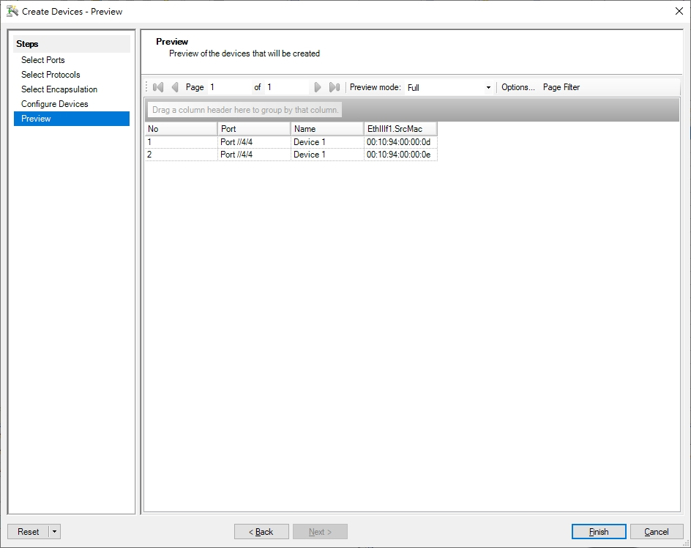Go to the previous preview page
Viewport: 691px width, 548px height.
[x=175, y=87]
